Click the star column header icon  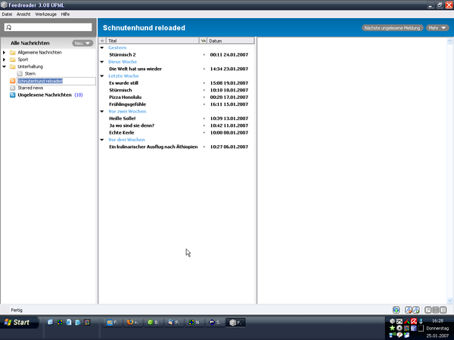pyautogui.click(x=103, y=41)
